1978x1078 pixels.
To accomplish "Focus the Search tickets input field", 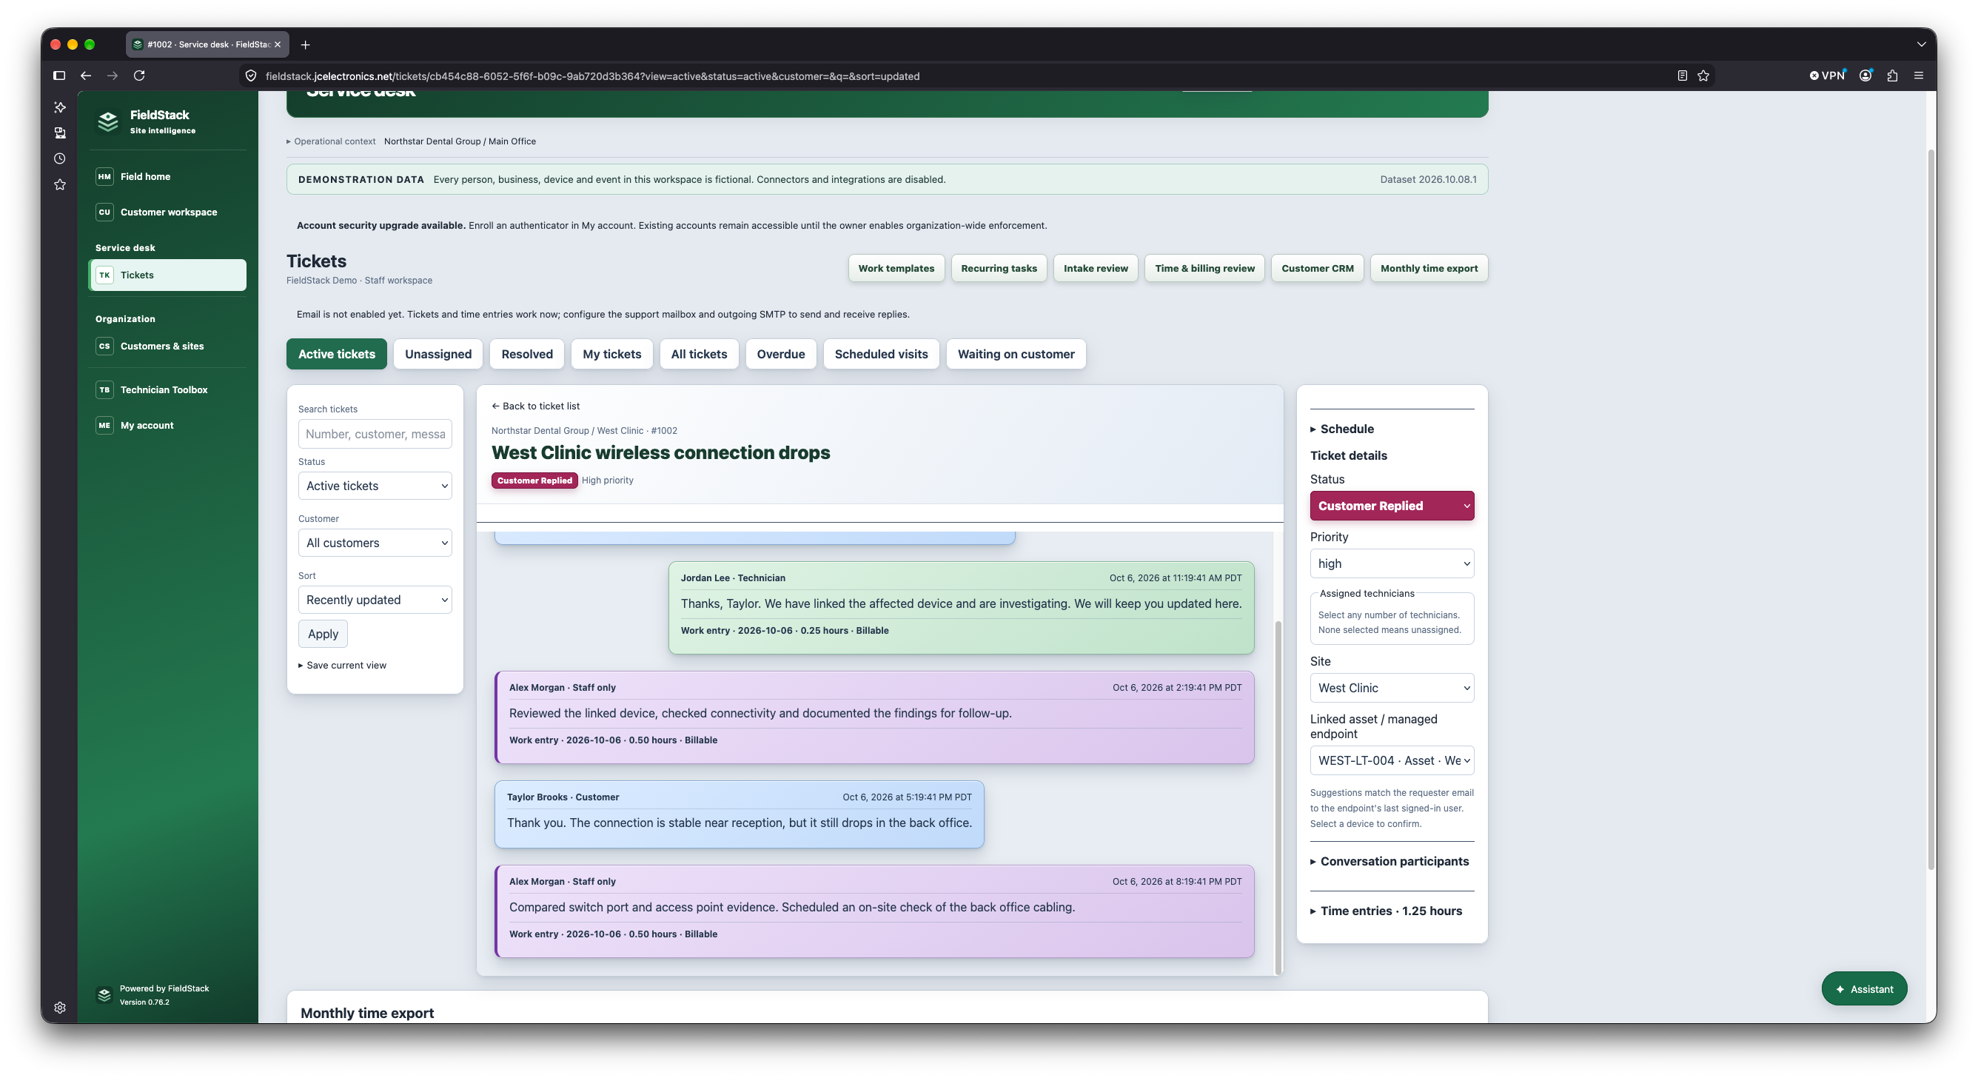I will 375,434.
